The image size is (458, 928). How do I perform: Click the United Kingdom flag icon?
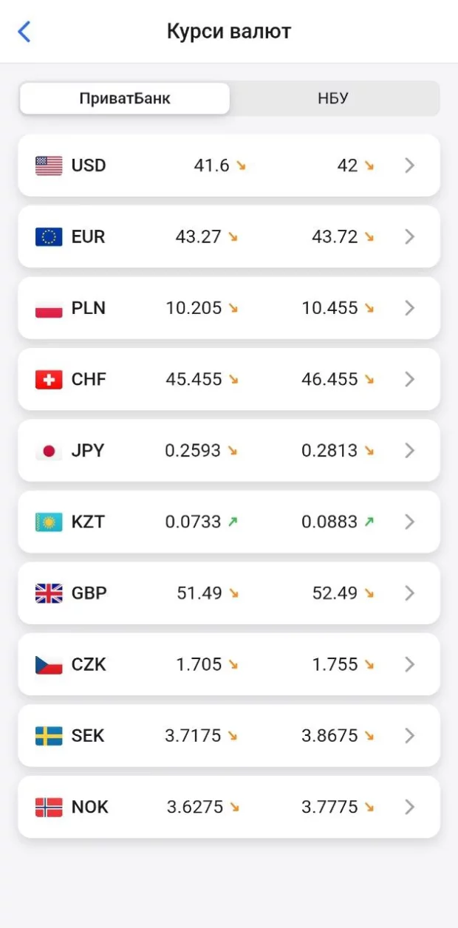click(49, 593)
